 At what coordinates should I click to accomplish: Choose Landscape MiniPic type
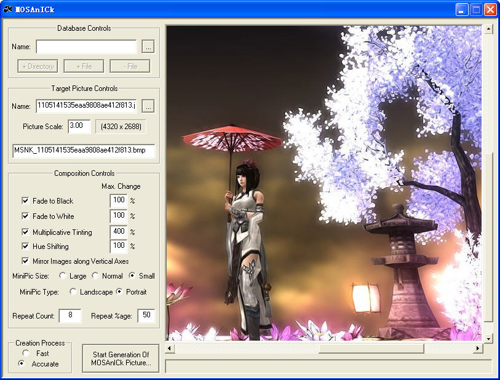[73, 291]
